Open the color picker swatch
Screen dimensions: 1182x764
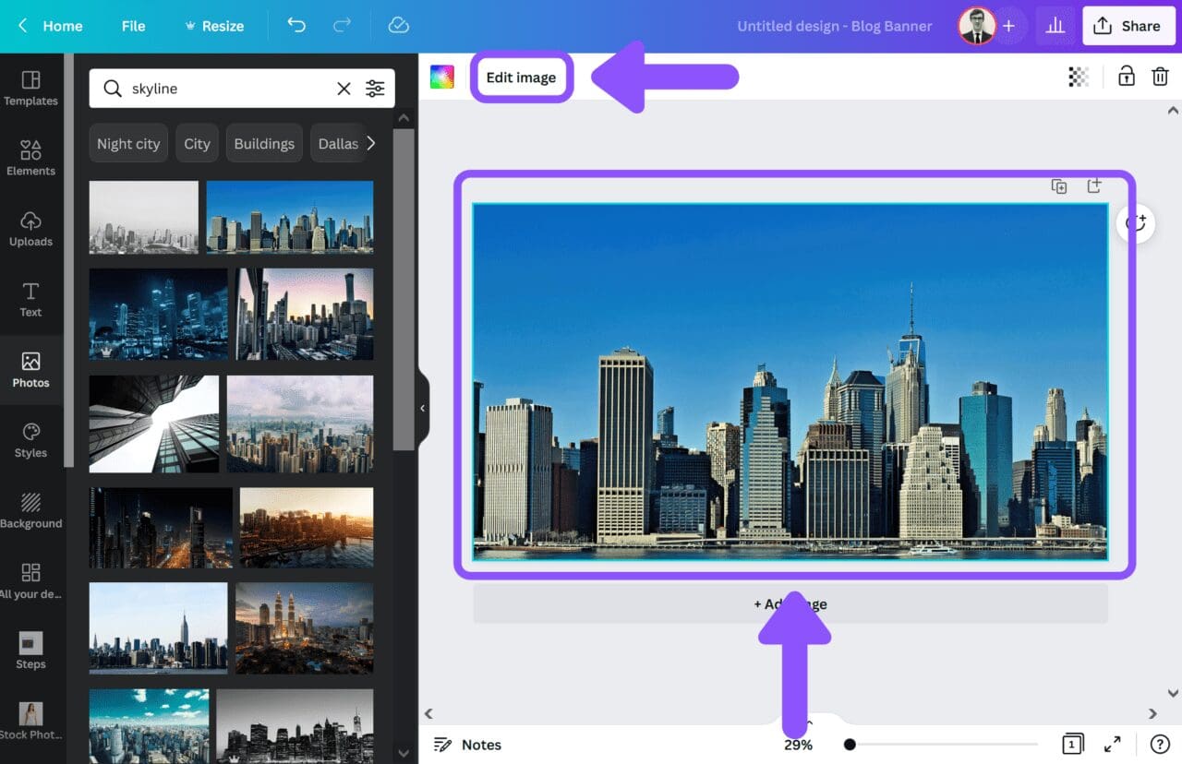click(x=441, y=78)
